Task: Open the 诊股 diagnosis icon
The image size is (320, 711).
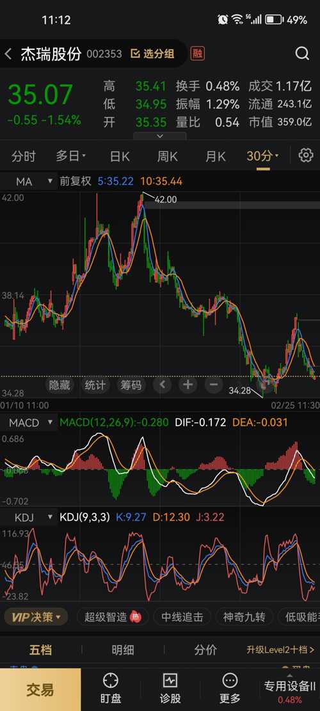Action: pyautogui.click(x=170, y=681)
